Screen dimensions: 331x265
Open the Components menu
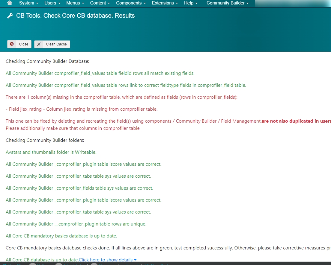tap(131, 3)
